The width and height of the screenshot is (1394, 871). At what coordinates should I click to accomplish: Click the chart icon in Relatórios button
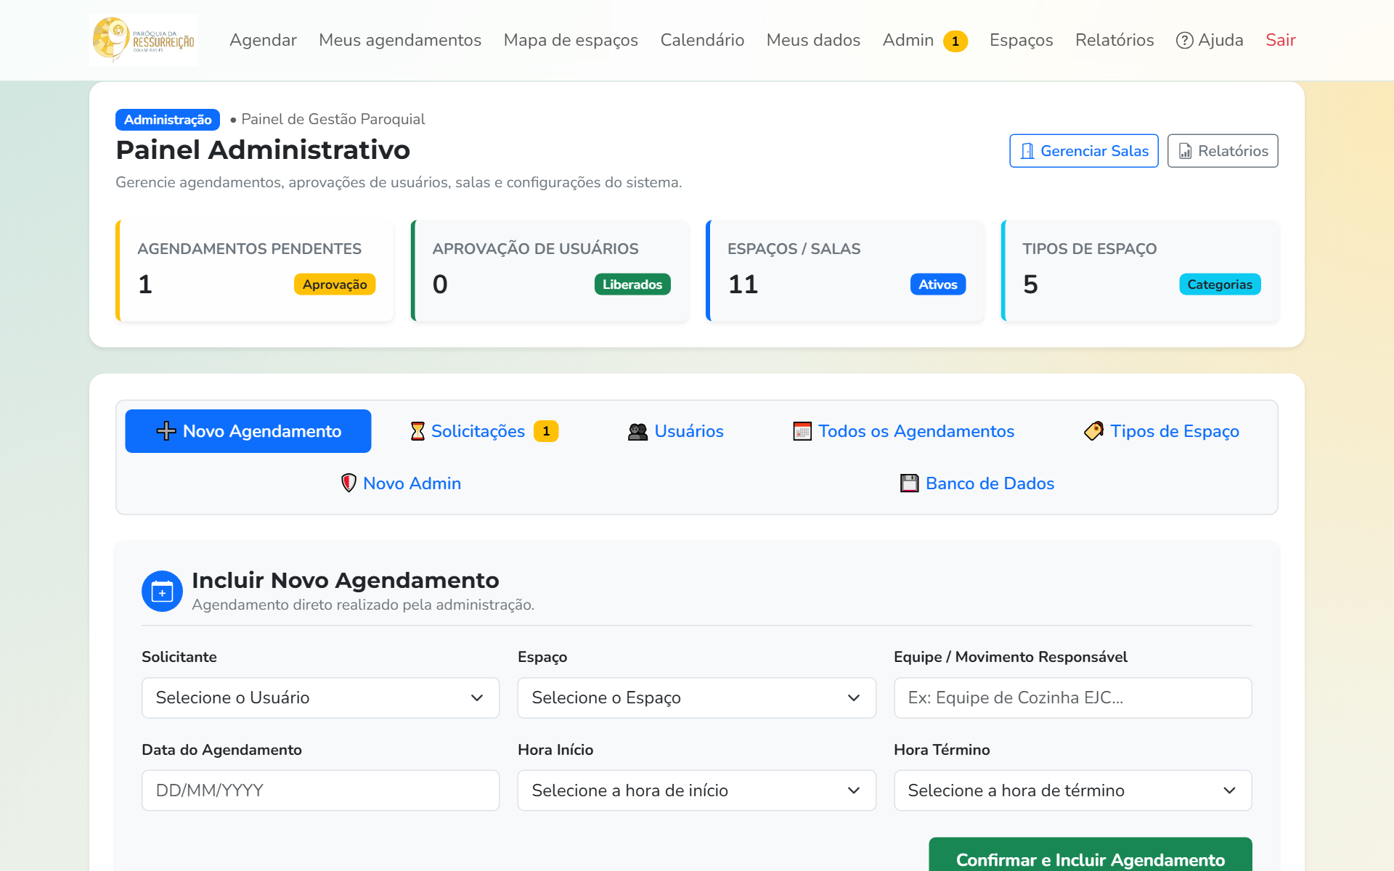(x=1185, y=151)
